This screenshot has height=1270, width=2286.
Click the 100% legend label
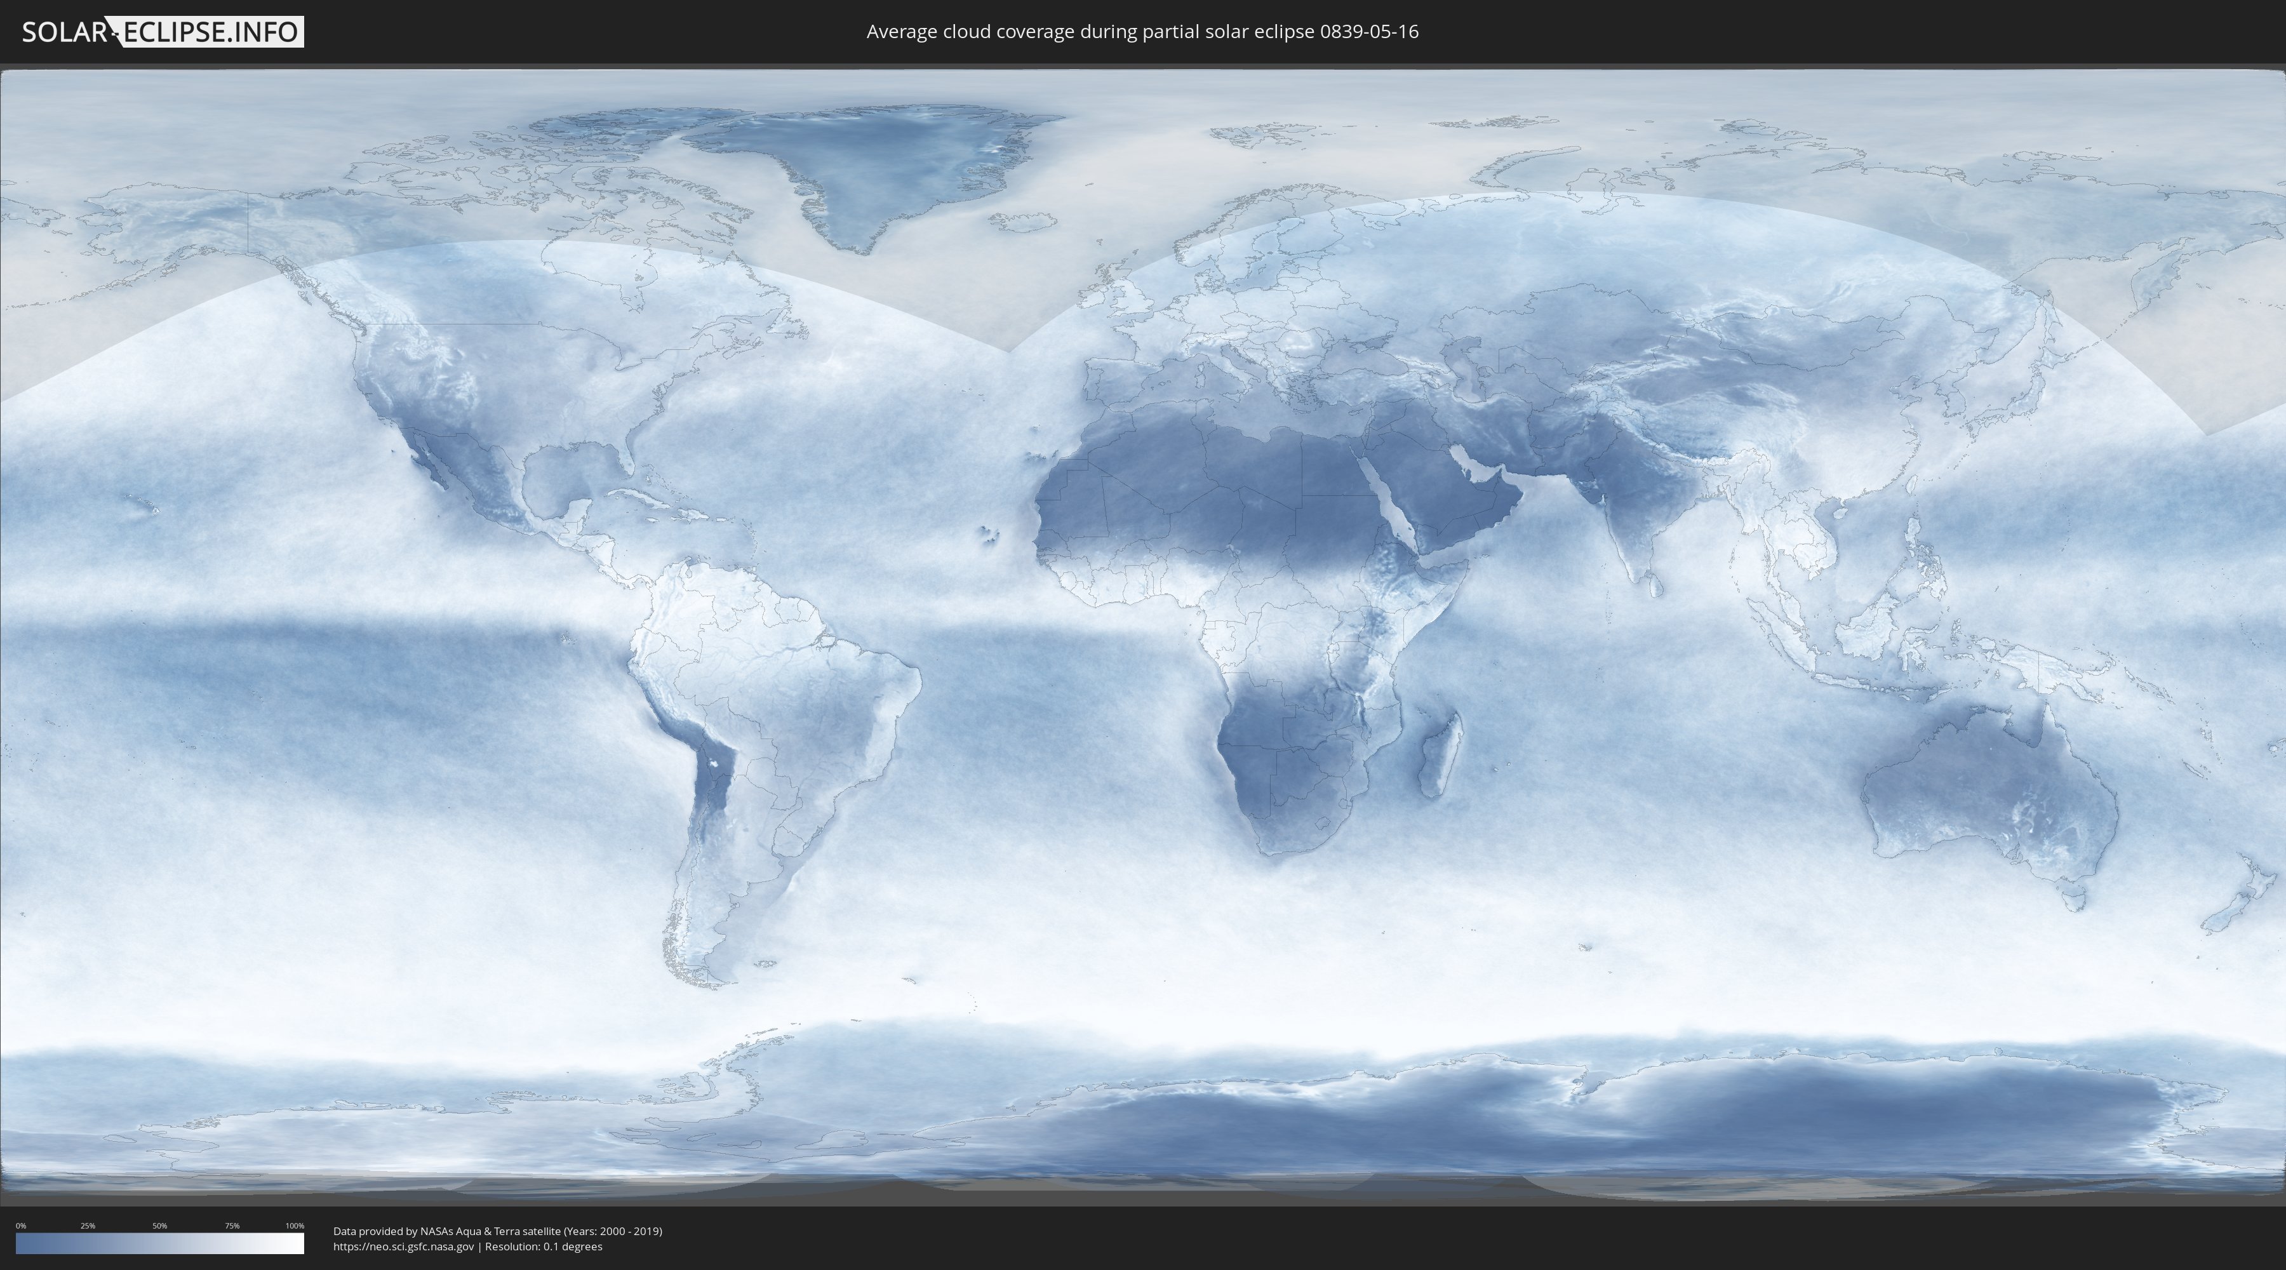[x=295, y=1226]
